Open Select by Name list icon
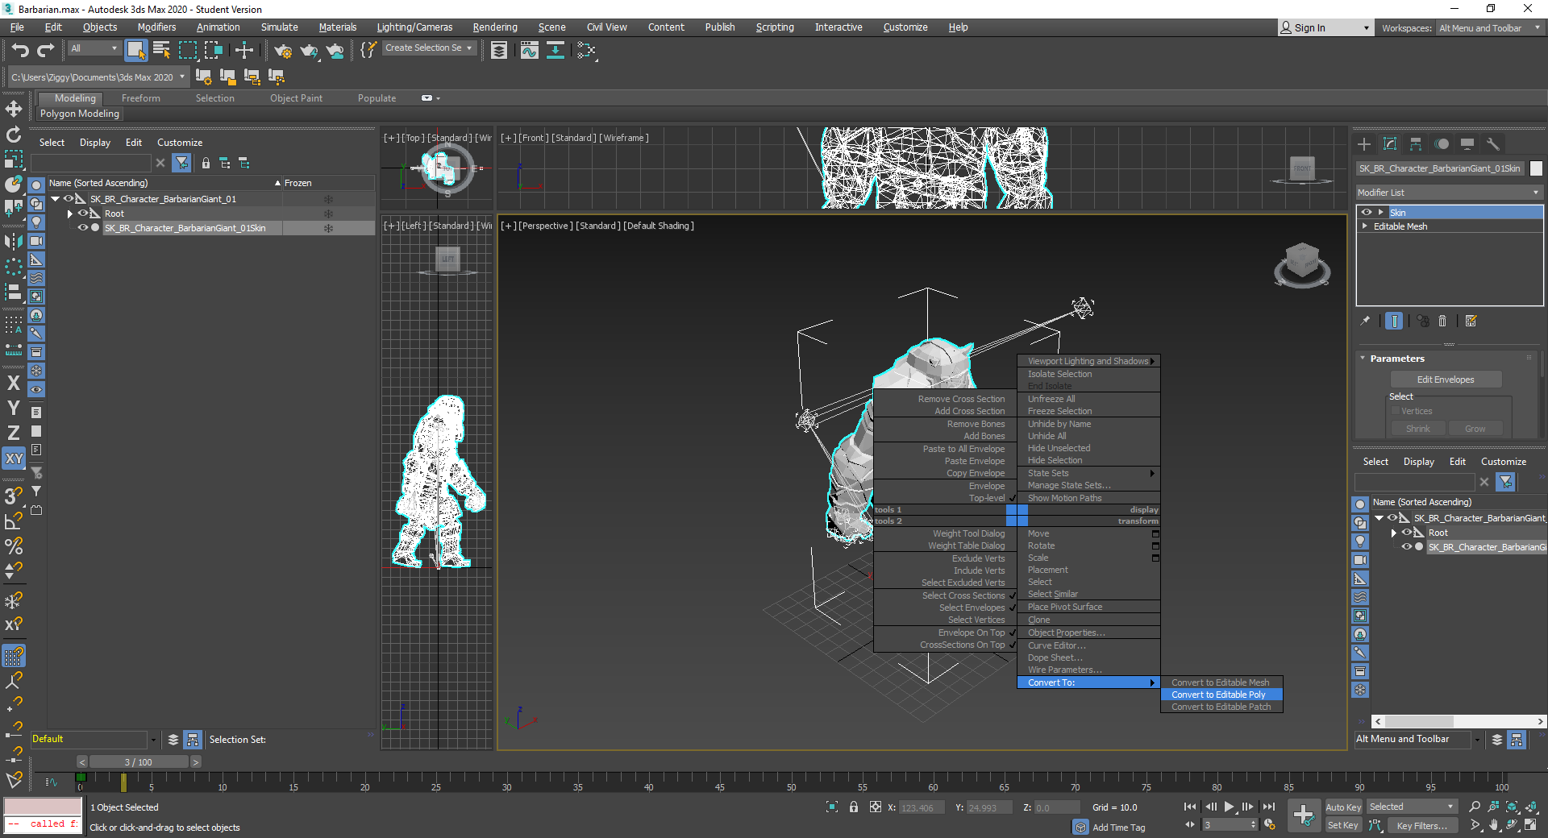 (x=161, y=51)
